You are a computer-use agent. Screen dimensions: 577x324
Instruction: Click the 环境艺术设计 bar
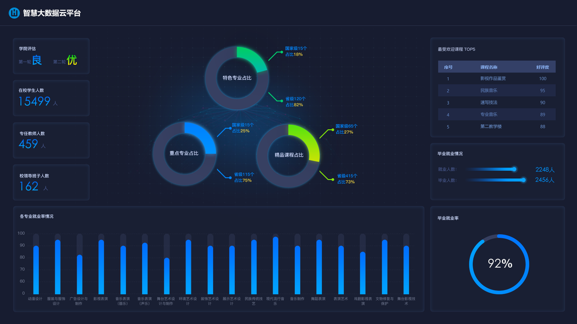click(x=188, y=267)
